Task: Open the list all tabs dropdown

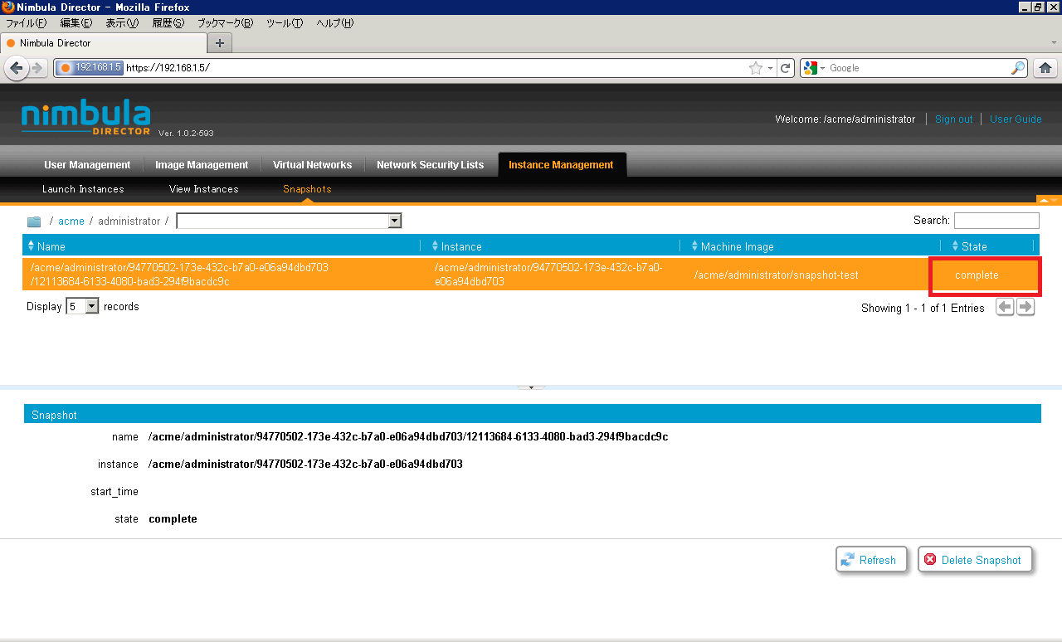Action: 1054,42
